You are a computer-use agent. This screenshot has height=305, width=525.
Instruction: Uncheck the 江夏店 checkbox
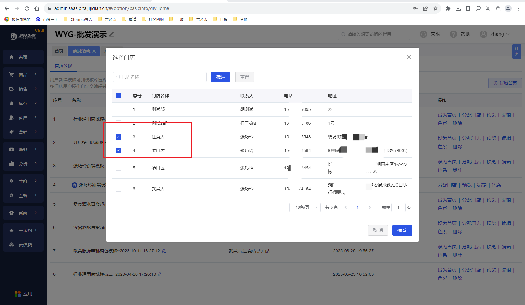tap(118, 137)
